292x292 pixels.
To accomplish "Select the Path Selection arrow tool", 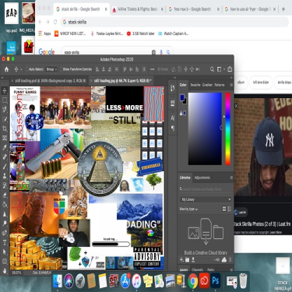I will (x=5, y=252).
